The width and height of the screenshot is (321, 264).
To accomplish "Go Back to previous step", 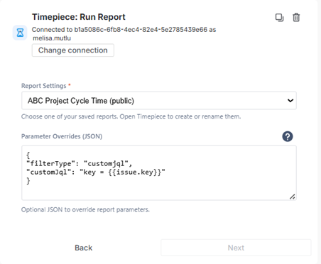I will point(83,248).
